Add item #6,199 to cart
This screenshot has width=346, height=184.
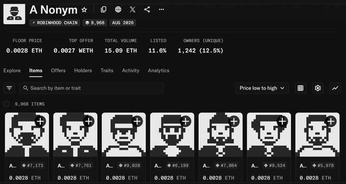185,121
